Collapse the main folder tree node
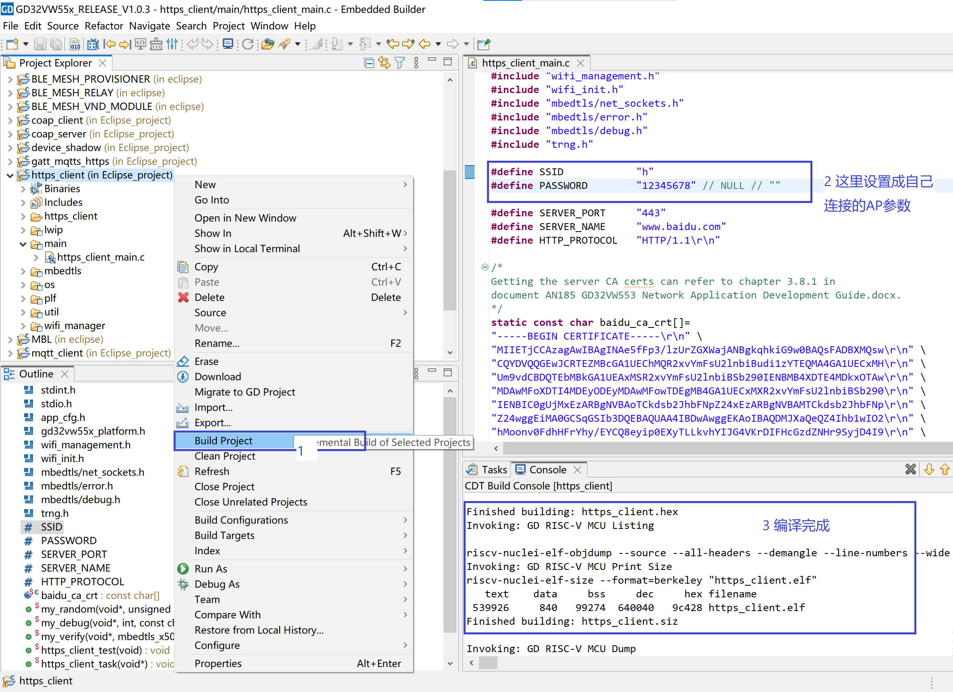953x692 pixels. coord(23,244)
